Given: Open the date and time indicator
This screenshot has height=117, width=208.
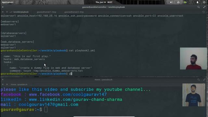Looking at the screenshot, I should (x=104, y=2).
